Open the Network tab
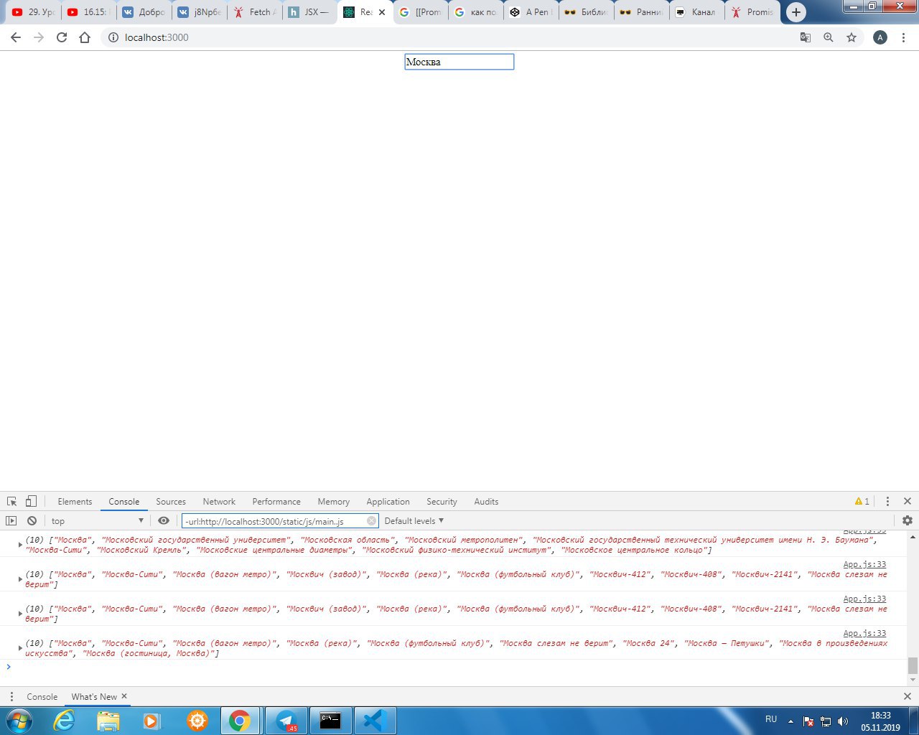This screenshot has height=735, width=919. coord(219,501)
